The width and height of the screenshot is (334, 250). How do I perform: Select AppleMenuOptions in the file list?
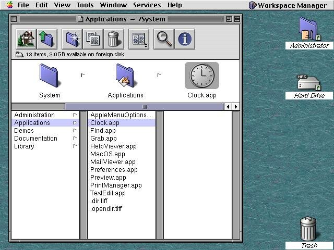(x=122, y=115)
